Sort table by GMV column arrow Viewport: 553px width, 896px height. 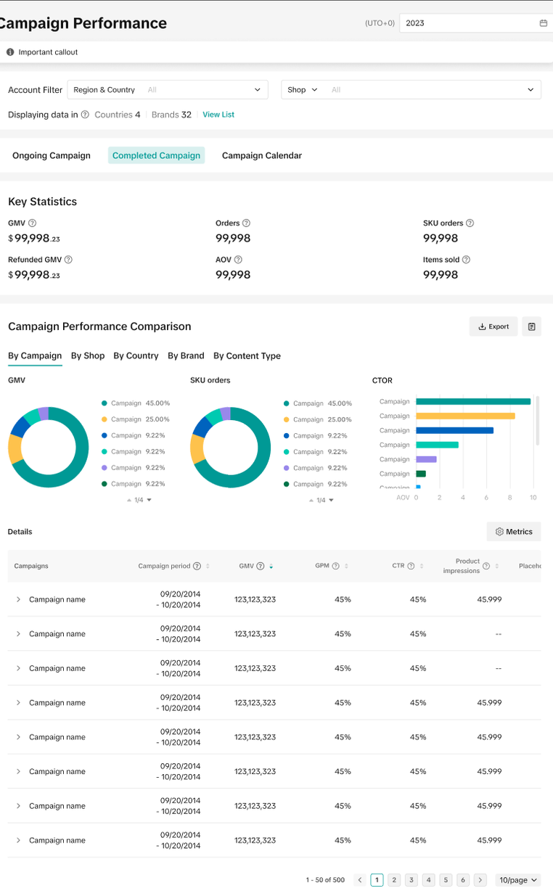pos(271,566)
